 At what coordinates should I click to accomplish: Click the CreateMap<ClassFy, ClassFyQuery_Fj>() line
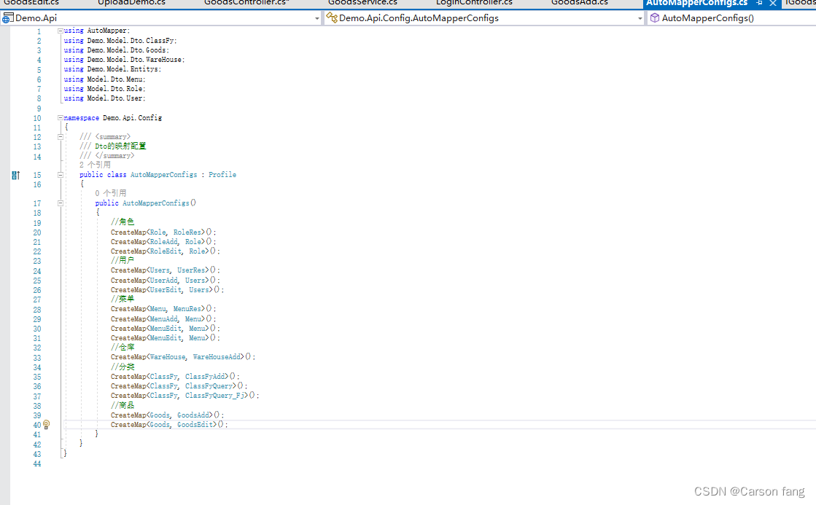tap(184, 396)
